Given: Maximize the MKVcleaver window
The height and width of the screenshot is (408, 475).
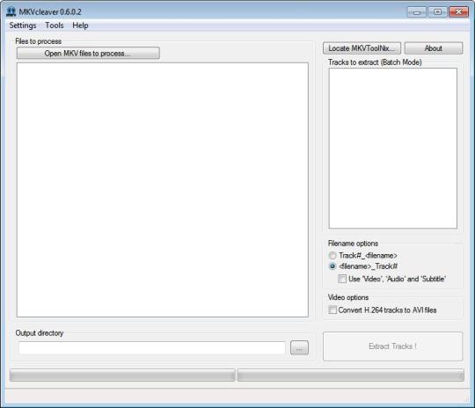Looking at the screenshot, I should click(437, 12).
